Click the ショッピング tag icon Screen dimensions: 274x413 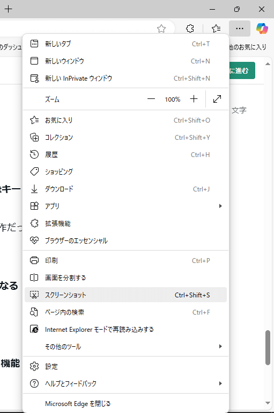[34, 172]
